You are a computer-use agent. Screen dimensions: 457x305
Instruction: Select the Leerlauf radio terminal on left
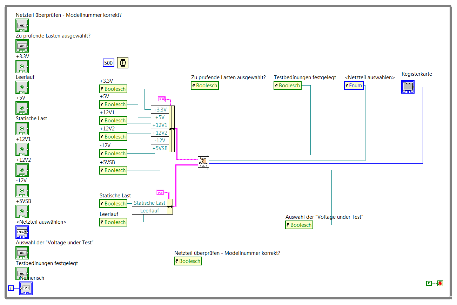coord(22,87)
